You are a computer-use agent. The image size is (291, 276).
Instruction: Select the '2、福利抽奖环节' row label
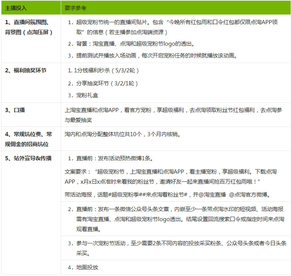26,70
